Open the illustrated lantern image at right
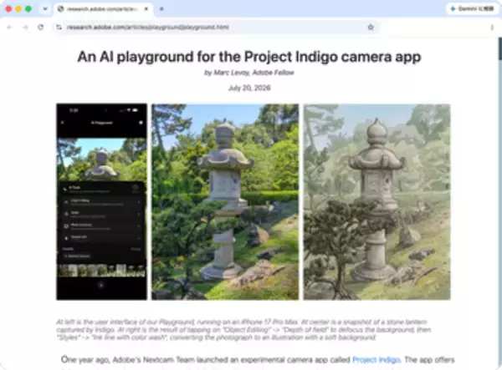The width and height of the screenshot is (502, 370). click(x=376, y=201)
